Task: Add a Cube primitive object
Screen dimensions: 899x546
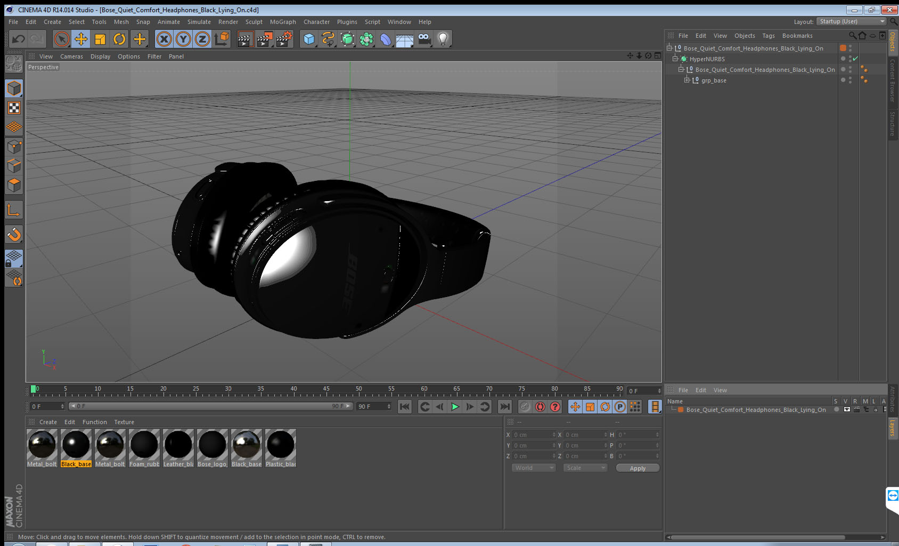Action: [x=309, y=39]
